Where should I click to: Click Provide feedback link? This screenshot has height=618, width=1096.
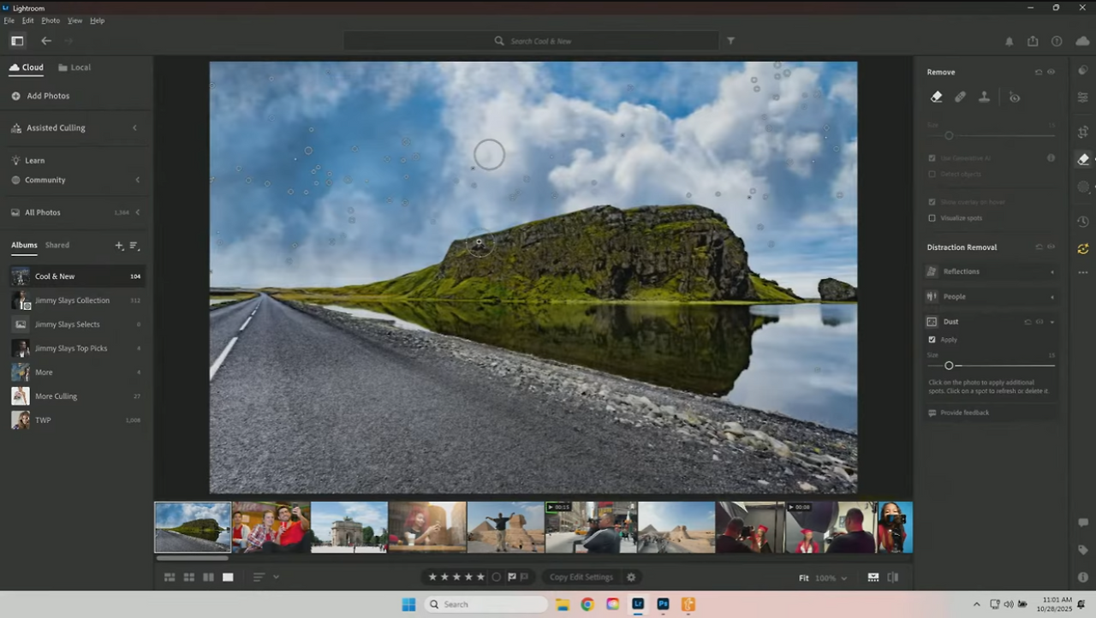pos(959,413)
